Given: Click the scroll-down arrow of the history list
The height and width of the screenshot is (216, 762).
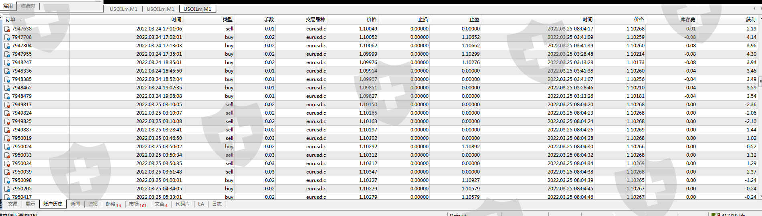Looking at the screenshot, I should pyautogui.click(x=760, y=196).
